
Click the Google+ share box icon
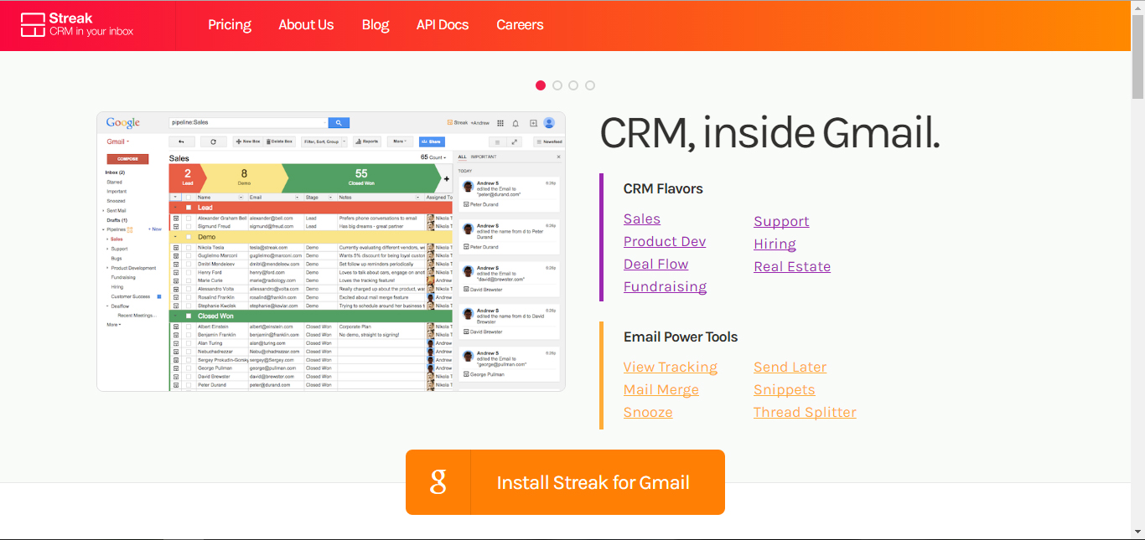point(533,123)
